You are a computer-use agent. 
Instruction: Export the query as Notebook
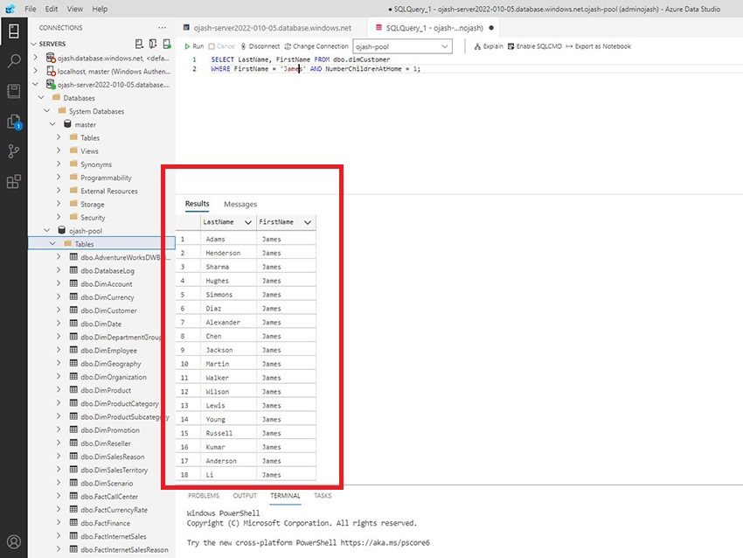tap(599, 46)
